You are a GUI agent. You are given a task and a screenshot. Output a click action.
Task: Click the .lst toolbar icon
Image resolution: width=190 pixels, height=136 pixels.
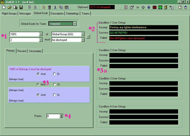[x=137, y=7]
